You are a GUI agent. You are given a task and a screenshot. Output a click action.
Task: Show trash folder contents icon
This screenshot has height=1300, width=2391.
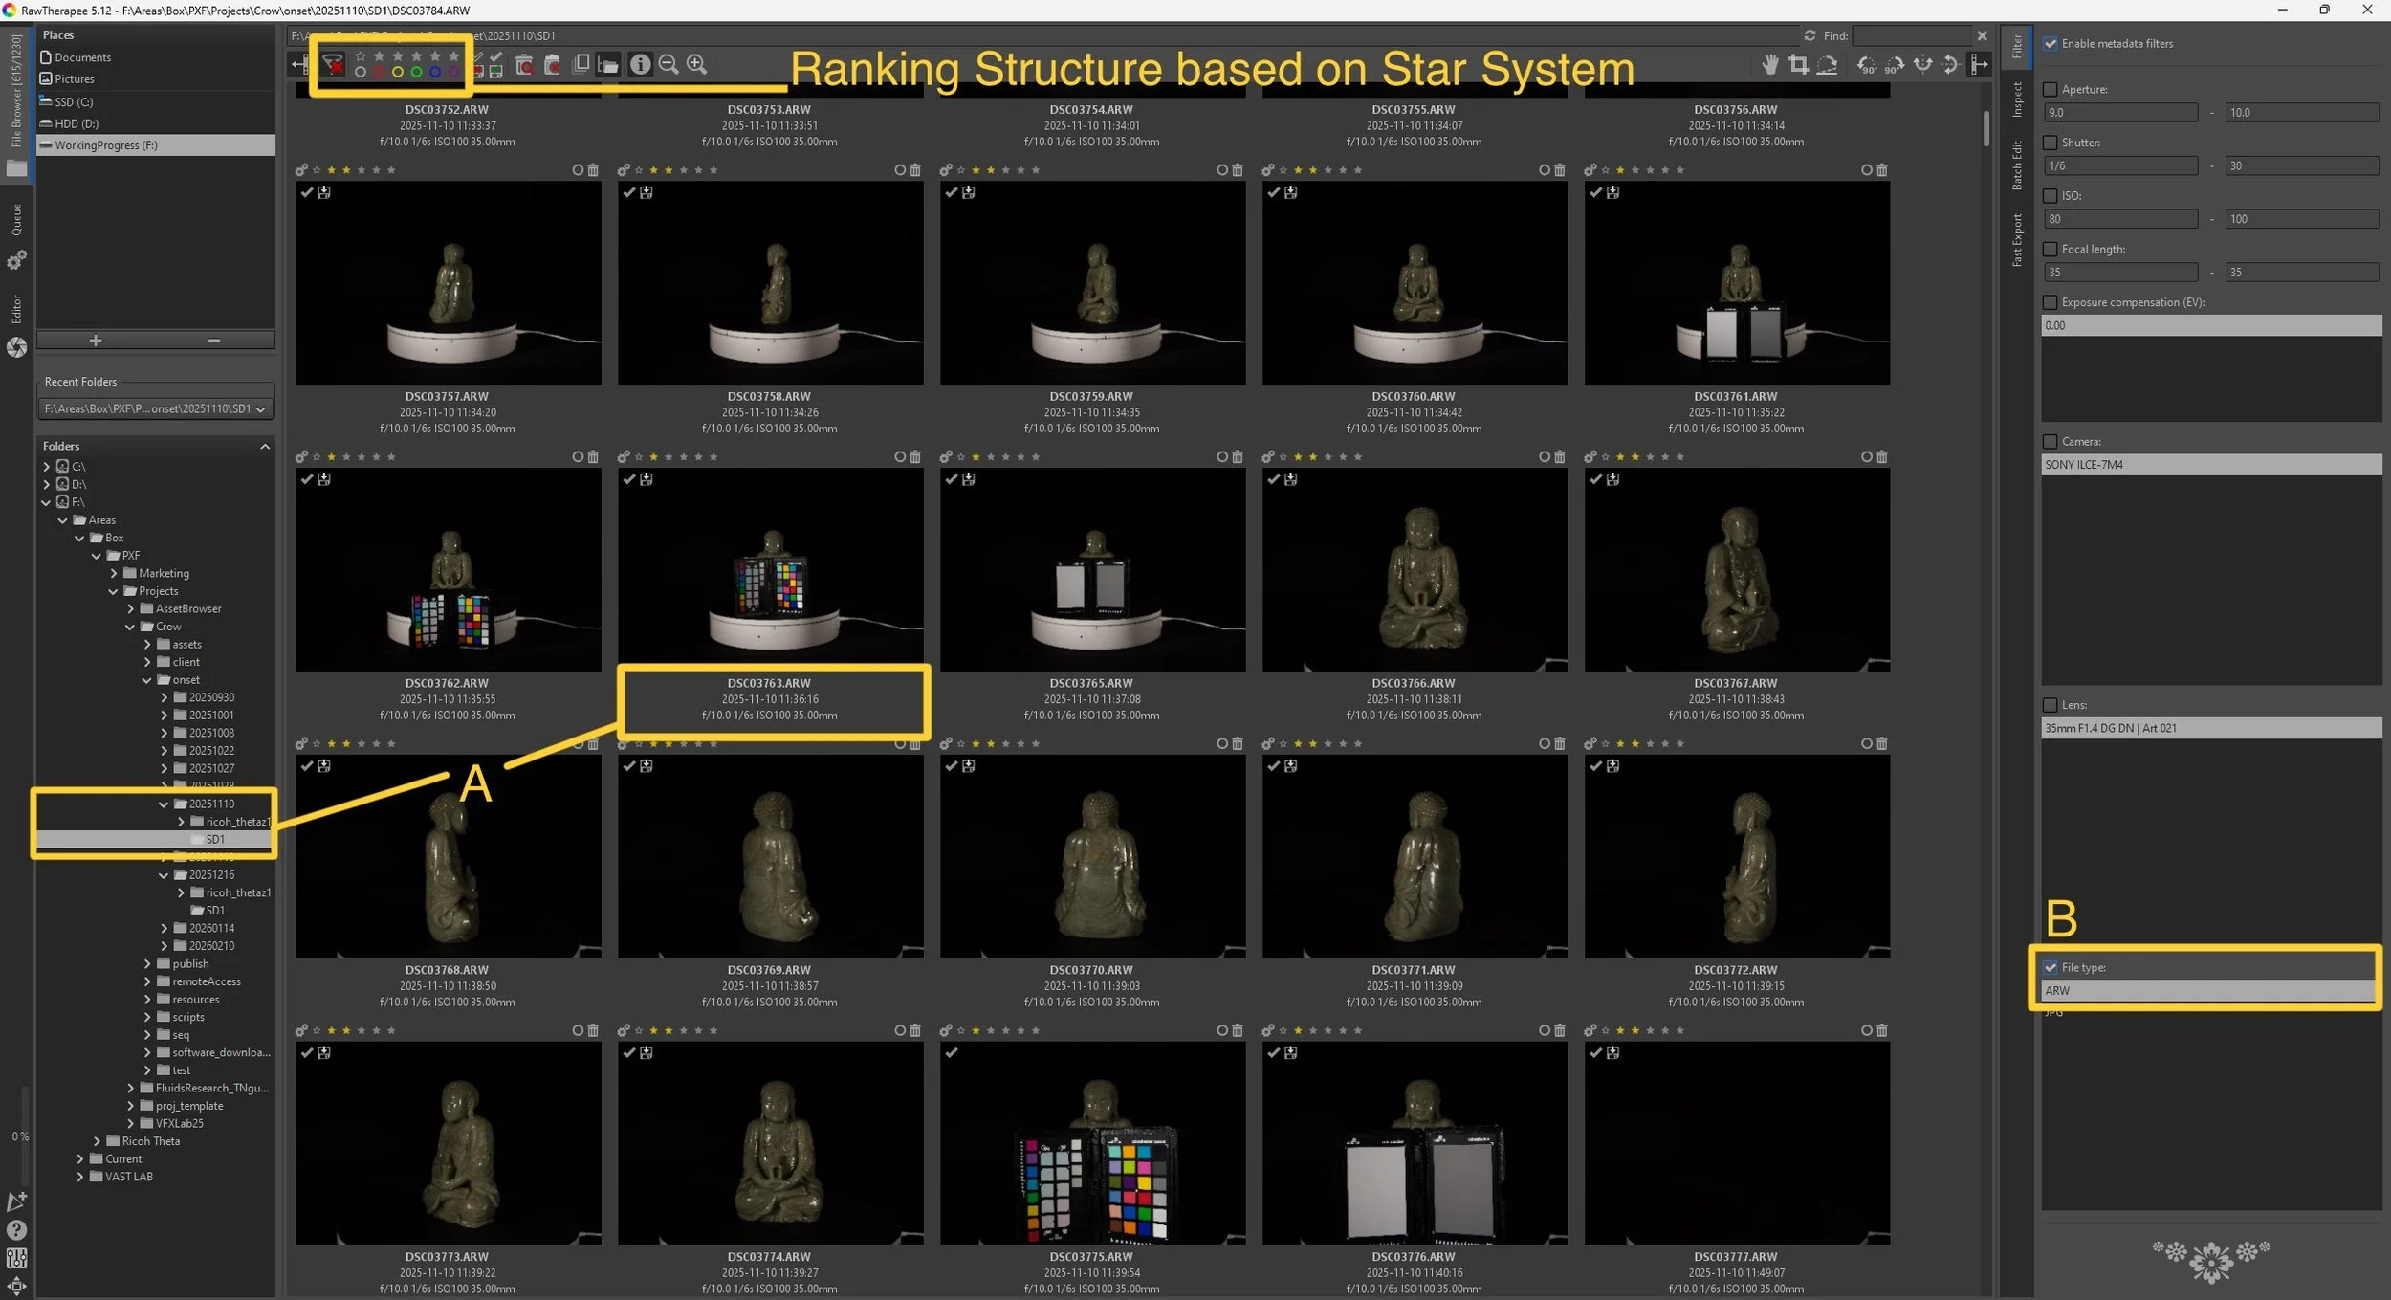[524, 64]
